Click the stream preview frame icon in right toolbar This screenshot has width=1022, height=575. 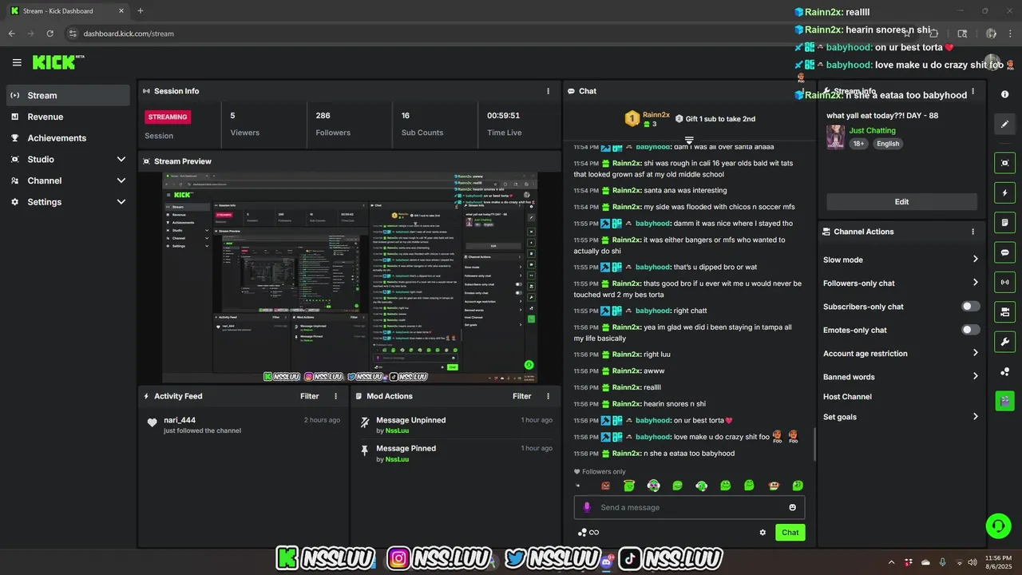click(x=1004, y=163)
